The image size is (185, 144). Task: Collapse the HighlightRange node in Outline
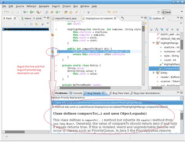pyautogui.click(x=153, y=43)
